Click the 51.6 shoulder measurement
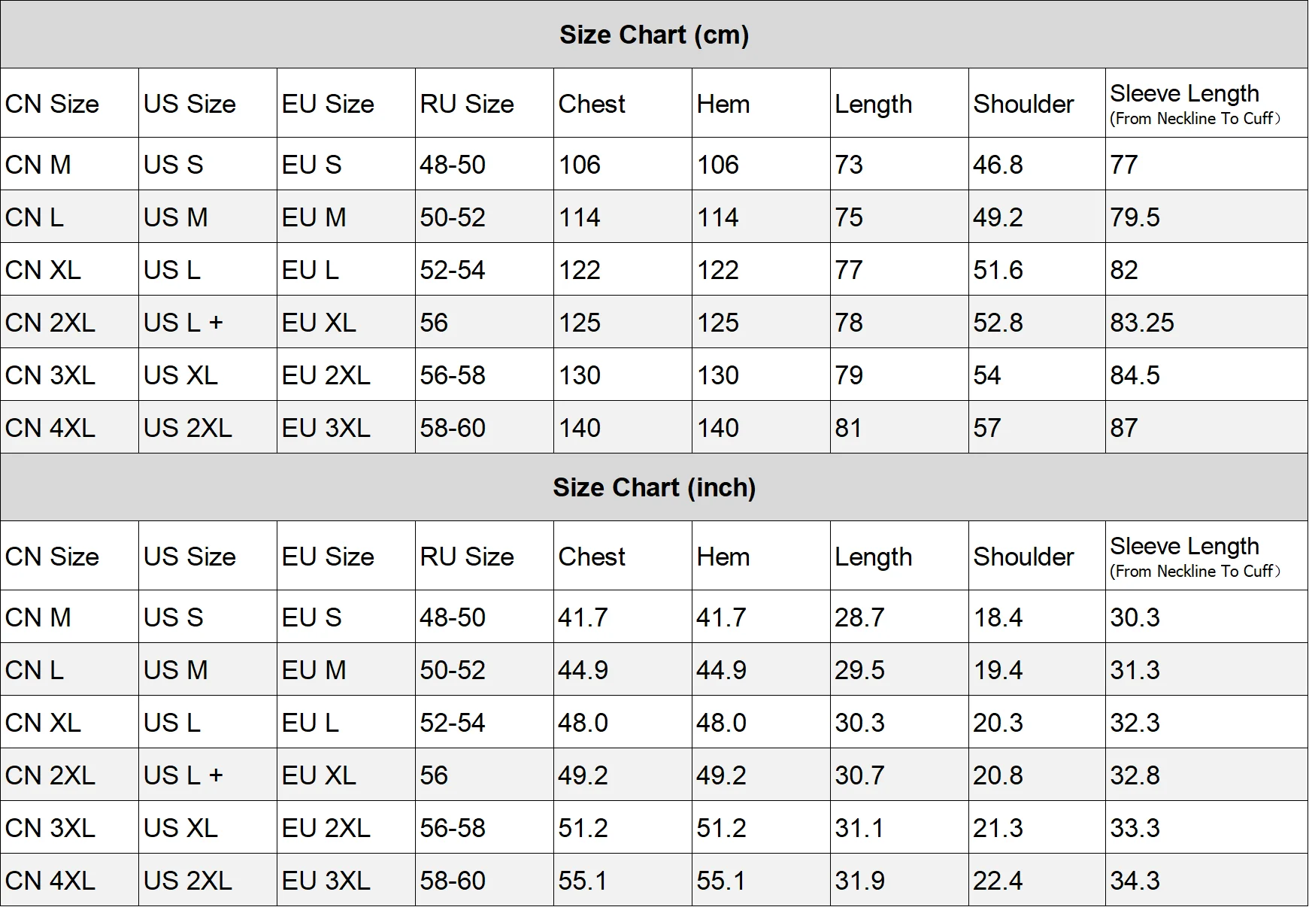The height and width of the screenshot is (907, 1309). [x=998, y=270]
